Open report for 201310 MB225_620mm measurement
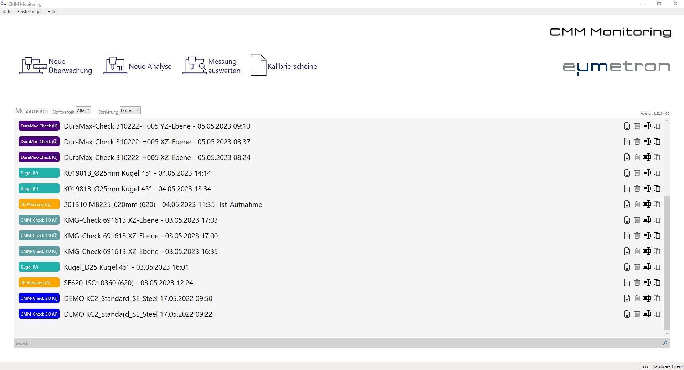 pyautogui.click(x=627, y=204)
